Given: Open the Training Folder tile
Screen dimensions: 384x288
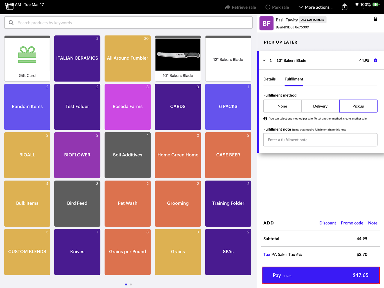Looking at the screenshot, I should [x=228, y=204].
